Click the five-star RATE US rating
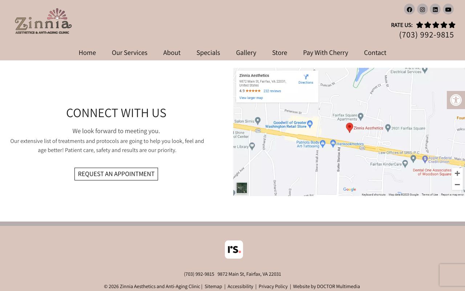The image size is (465, 291). [436, 25]
